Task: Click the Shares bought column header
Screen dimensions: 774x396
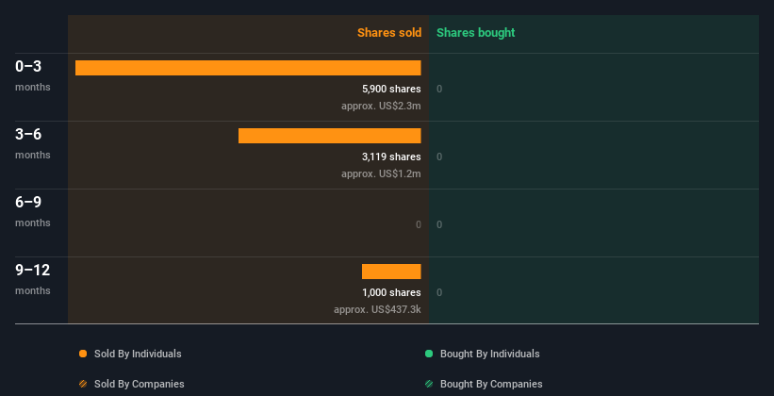Action: point(476,33)
